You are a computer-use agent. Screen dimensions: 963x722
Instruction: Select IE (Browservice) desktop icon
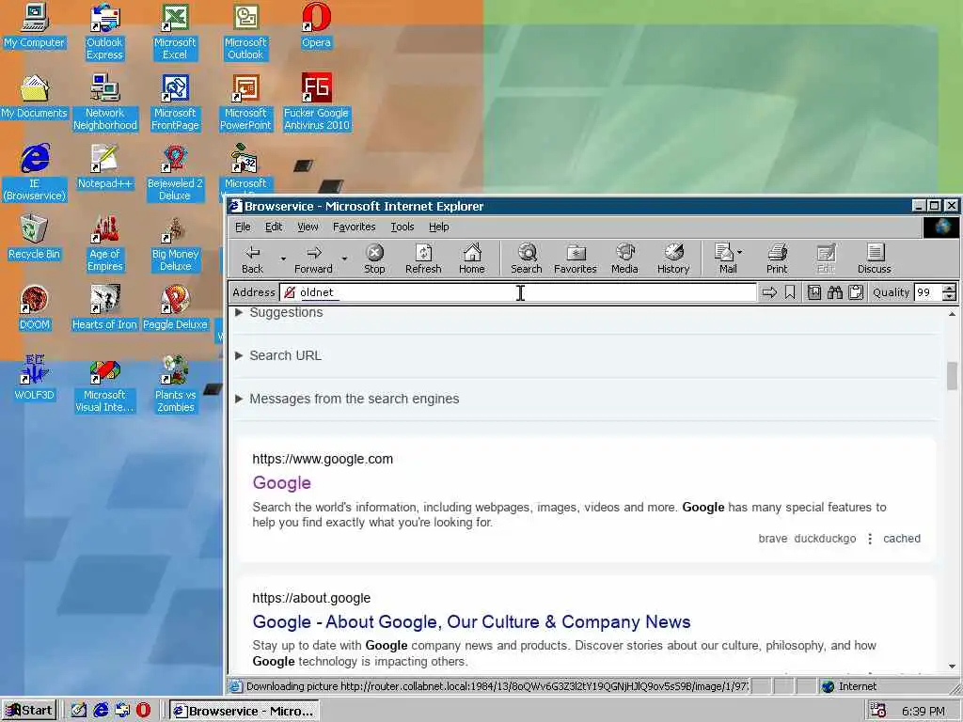(x=35, y=173)
